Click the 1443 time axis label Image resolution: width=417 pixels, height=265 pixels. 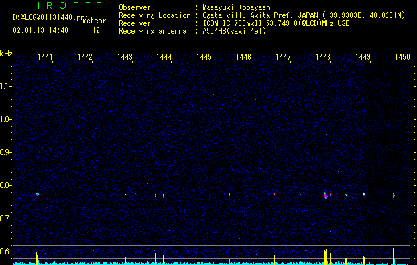pyautogui.click(x=125, y=57)
